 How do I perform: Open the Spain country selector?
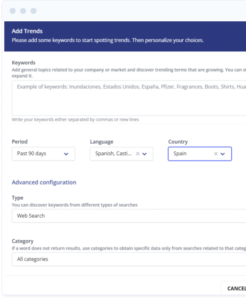[200, 154]
